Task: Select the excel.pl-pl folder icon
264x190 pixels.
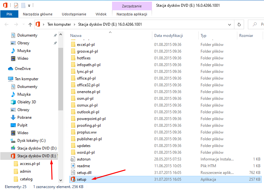Action: pyautogui.click(x=73, y=45)
